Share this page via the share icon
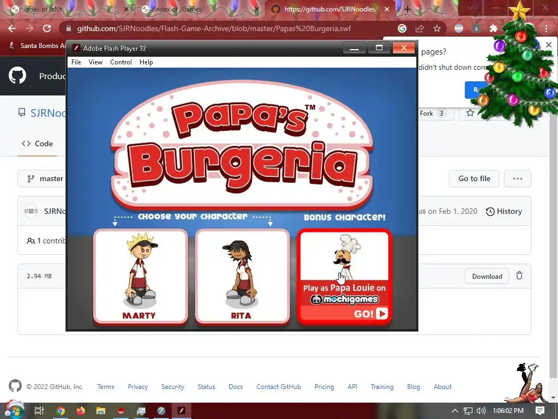The image size is (558, 419). 420,28
